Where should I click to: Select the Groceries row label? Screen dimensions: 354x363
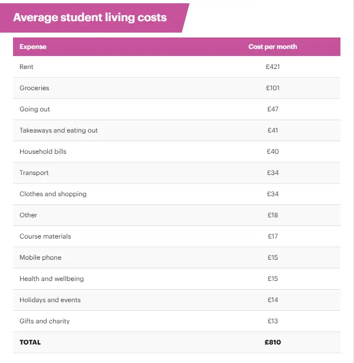(34, 88)
